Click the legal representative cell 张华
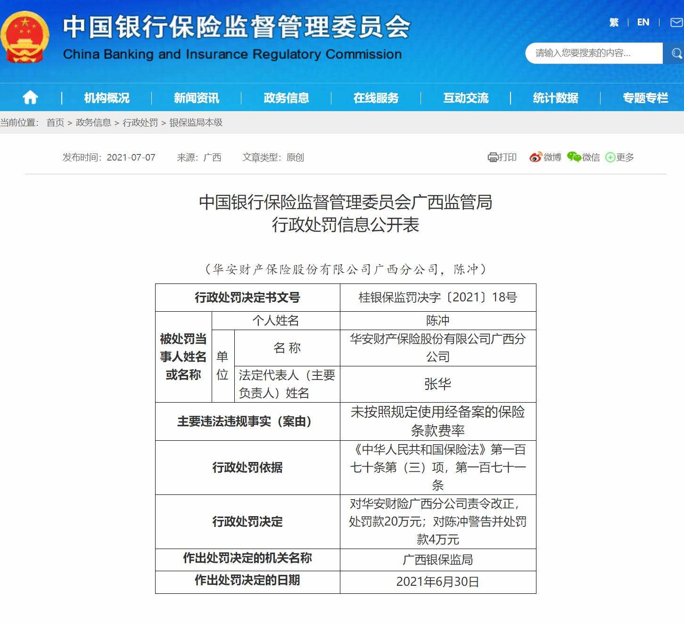 click(x=438, y=384)
